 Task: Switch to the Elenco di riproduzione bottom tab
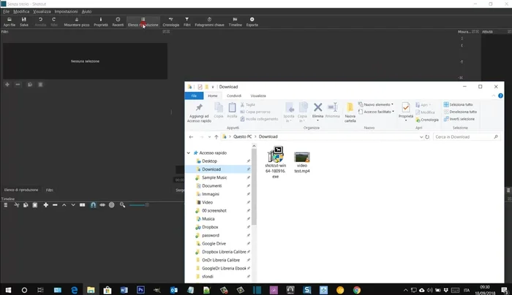(x=20, y=190)
